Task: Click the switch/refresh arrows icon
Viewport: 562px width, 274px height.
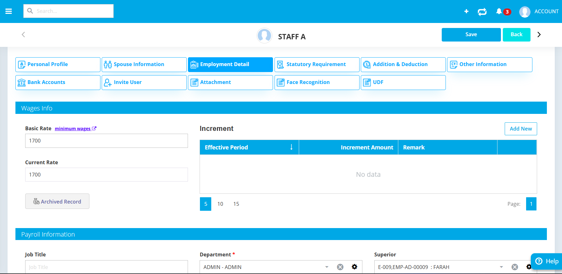Action: (x=482, y=12)
